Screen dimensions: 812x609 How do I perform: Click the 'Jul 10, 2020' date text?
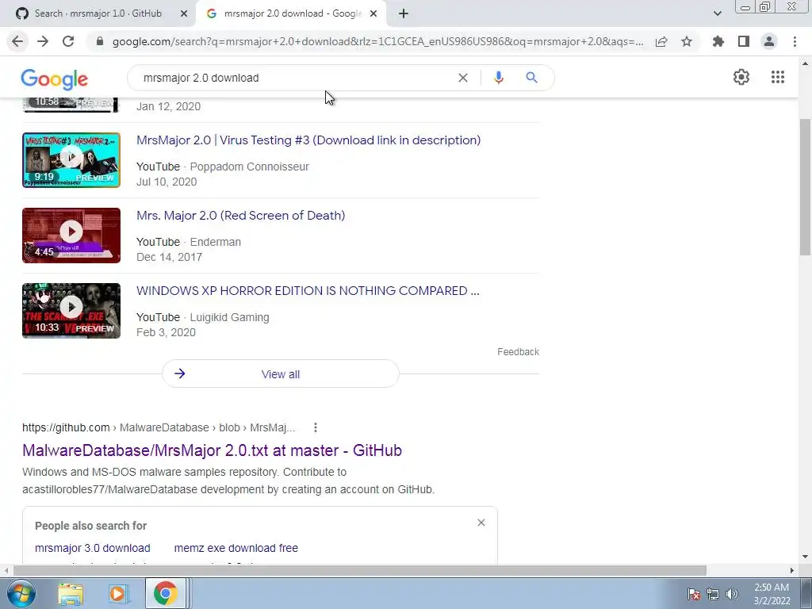point(167,182)
